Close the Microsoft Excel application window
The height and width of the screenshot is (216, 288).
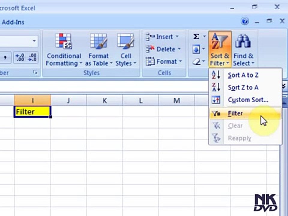pos(277,7)
